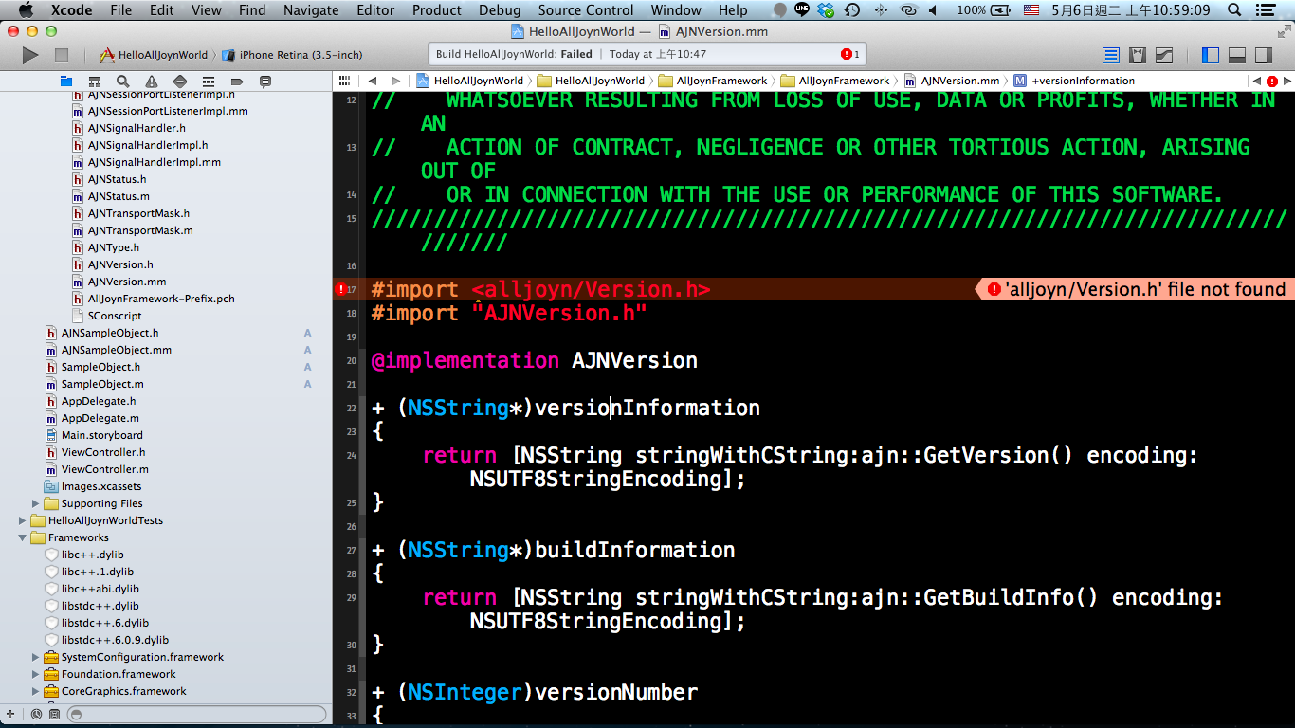Select libc++.dylib library

click(93, 555)
